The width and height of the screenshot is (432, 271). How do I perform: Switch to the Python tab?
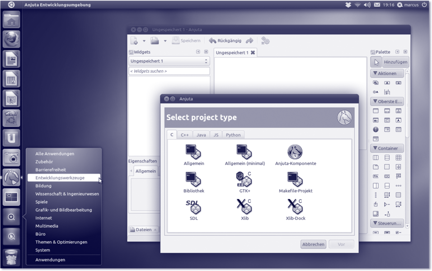pos(233,135)
